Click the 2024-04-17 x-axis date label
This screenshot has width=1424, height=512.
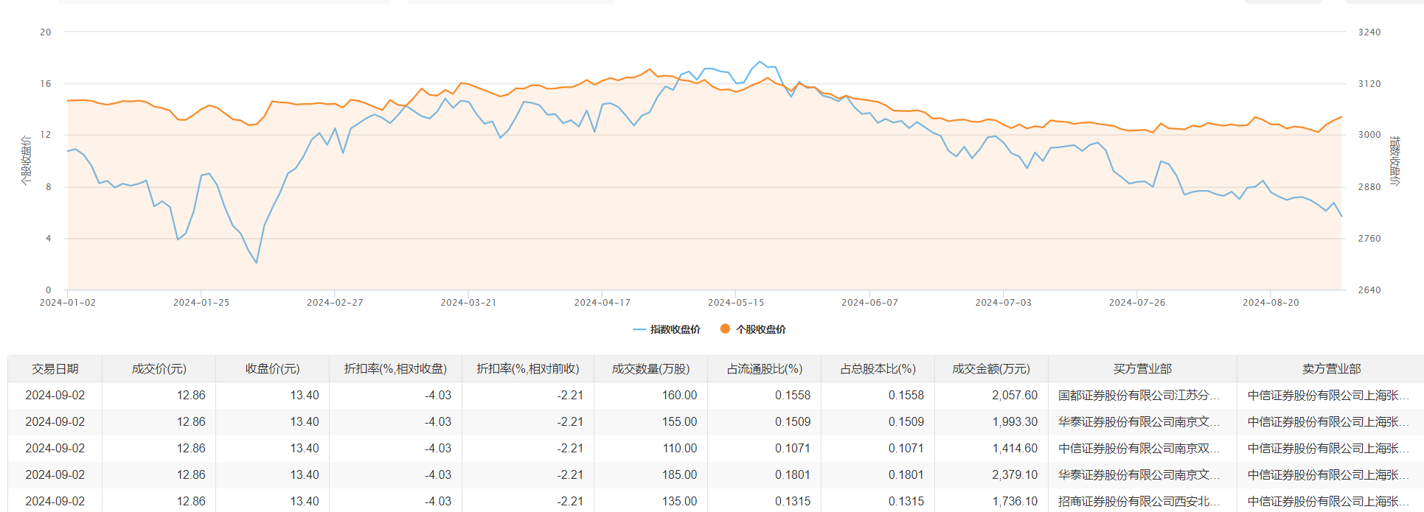(x=602, y=303)
